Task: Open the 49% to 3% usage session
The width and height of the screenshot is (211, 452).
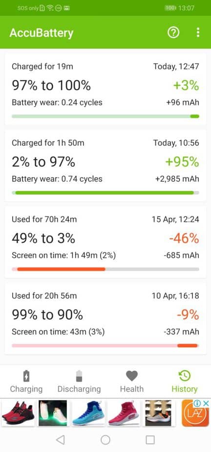Action: click(105, 242)
